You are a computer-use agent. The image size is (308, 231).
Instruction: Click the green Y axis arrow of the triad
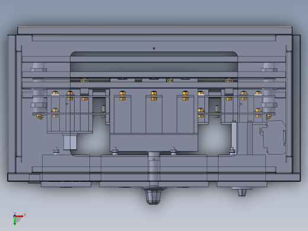pos(15,221)
